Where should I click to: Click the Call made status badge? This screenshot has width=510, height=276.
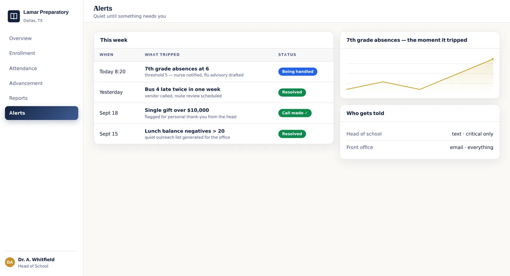tap(295, 113)
